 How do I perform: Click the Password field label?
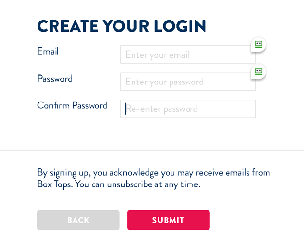pos(55,79)
